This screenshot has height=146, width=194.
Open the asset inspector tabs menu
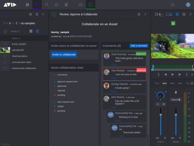click(x=192, y=83)
